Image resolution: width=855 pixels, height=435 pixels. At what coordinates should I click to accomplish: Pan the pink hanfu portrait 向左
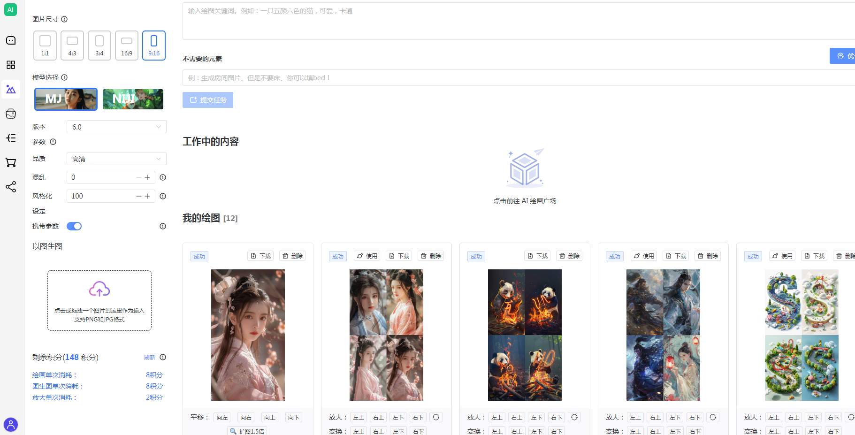pos(222,417)
